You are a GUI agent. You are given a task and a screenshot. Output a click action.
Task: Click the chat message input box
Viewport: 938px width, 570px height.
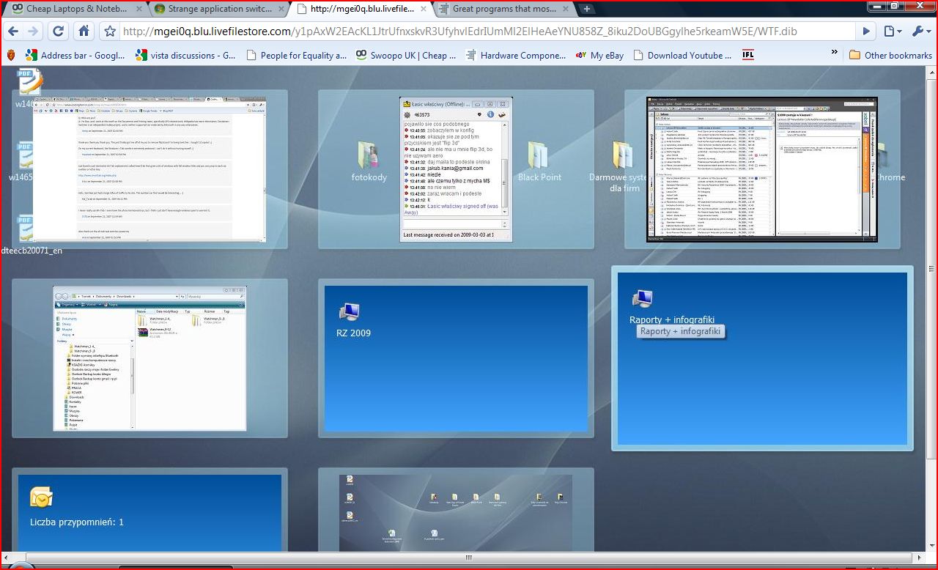(x=451, y=223)
